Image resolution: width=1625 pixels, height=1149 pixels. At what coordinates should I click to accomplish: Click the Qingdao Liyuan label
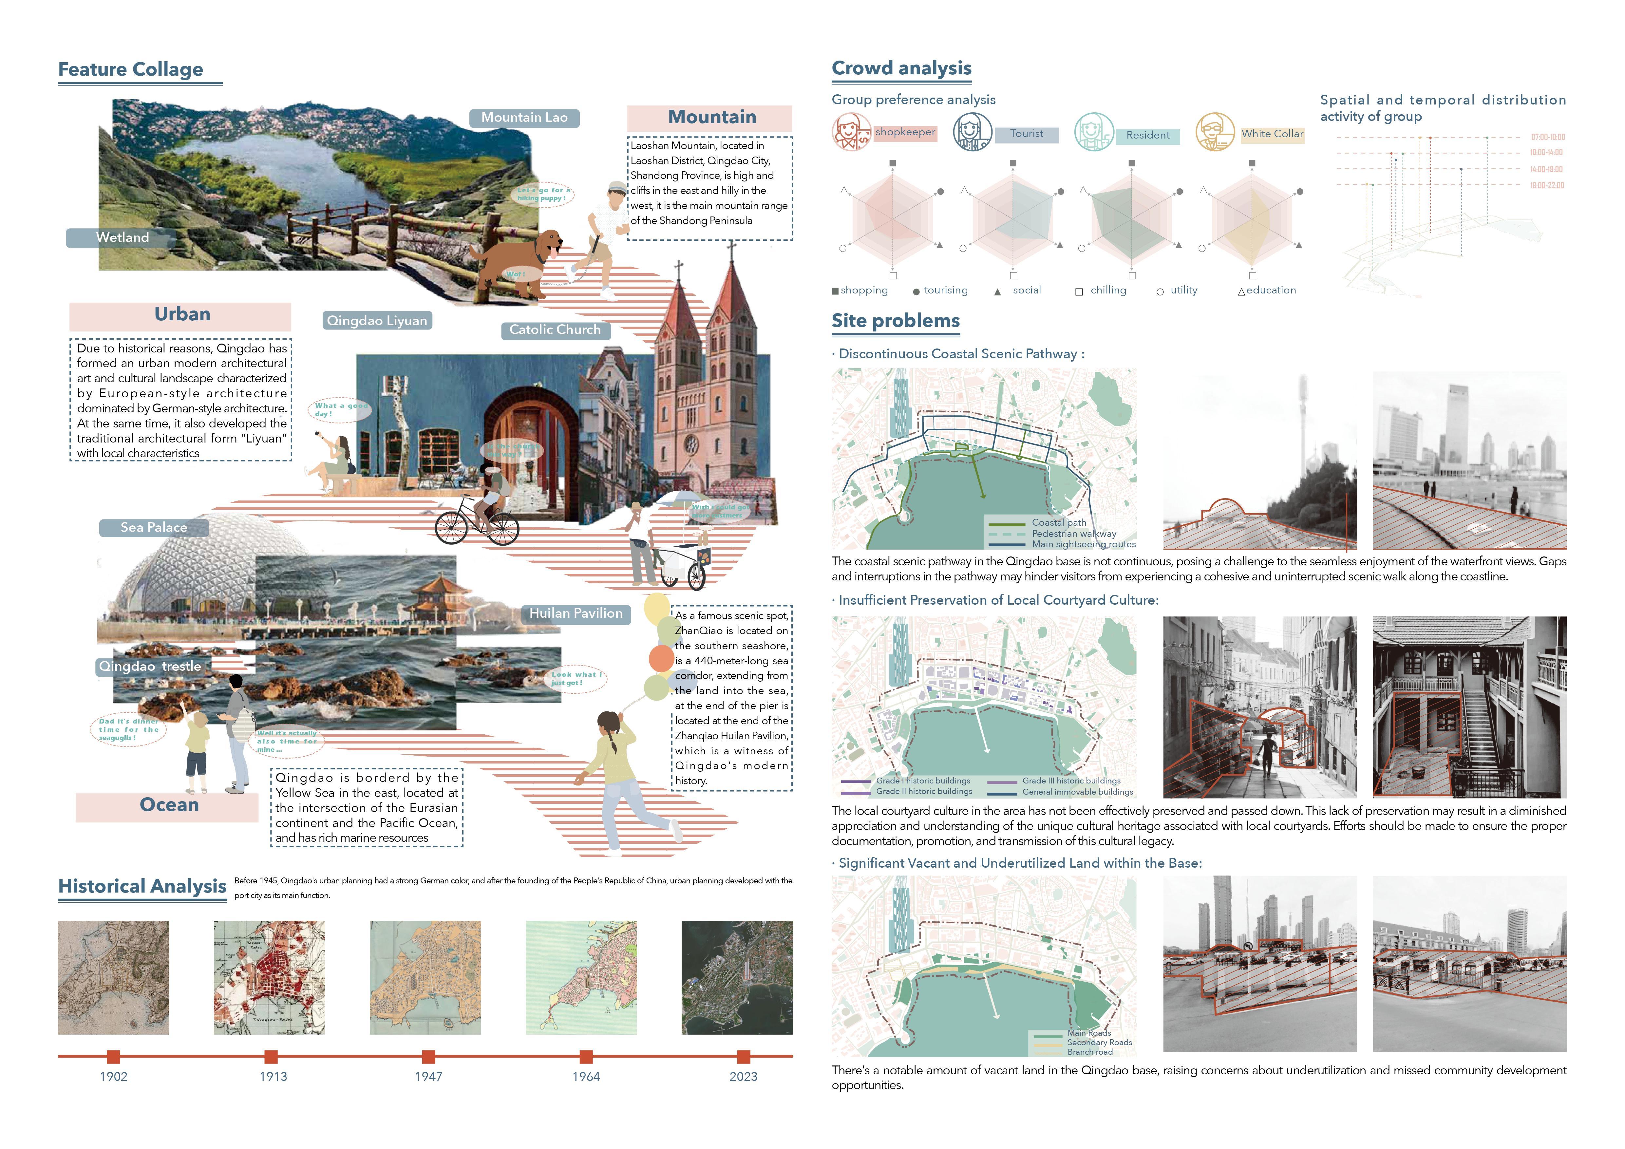click(377, 321)
